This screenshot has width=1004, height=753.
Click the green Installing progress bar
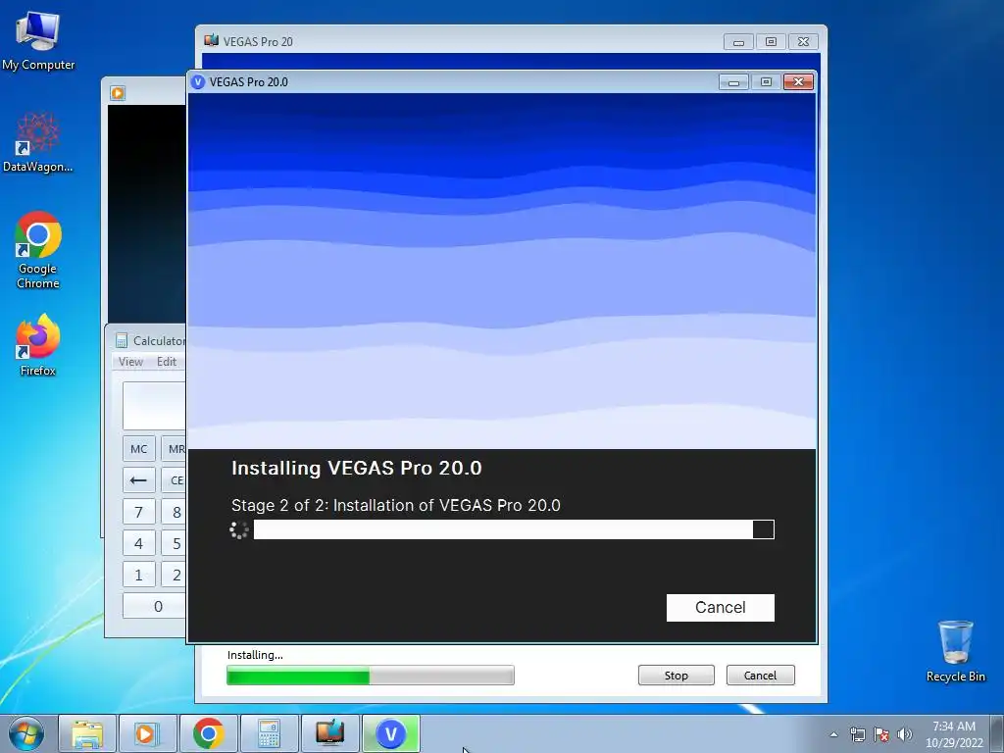pos(370,676)
